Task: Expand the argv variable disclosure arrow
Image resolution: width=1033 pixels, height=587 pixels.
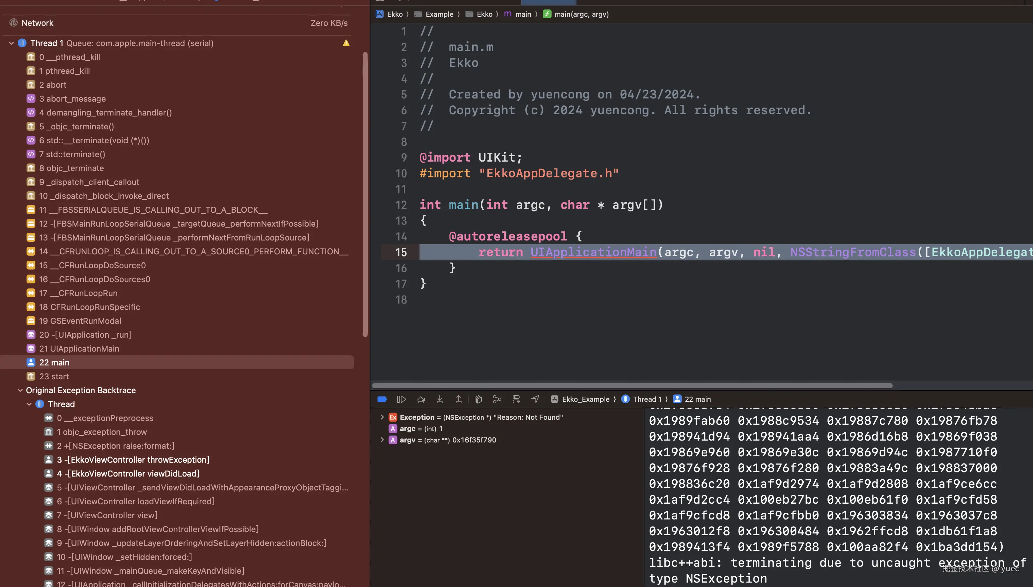Action: [x=382, y=440]
